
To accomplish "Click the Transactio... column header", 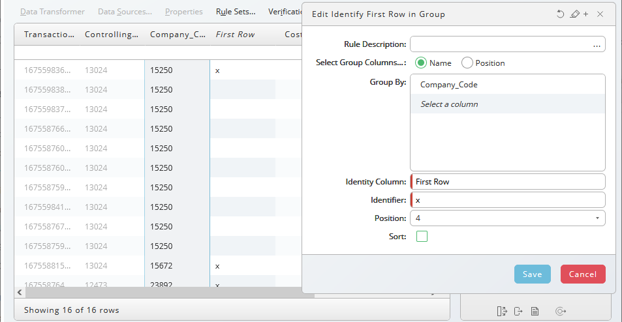I will click(49, 35).
